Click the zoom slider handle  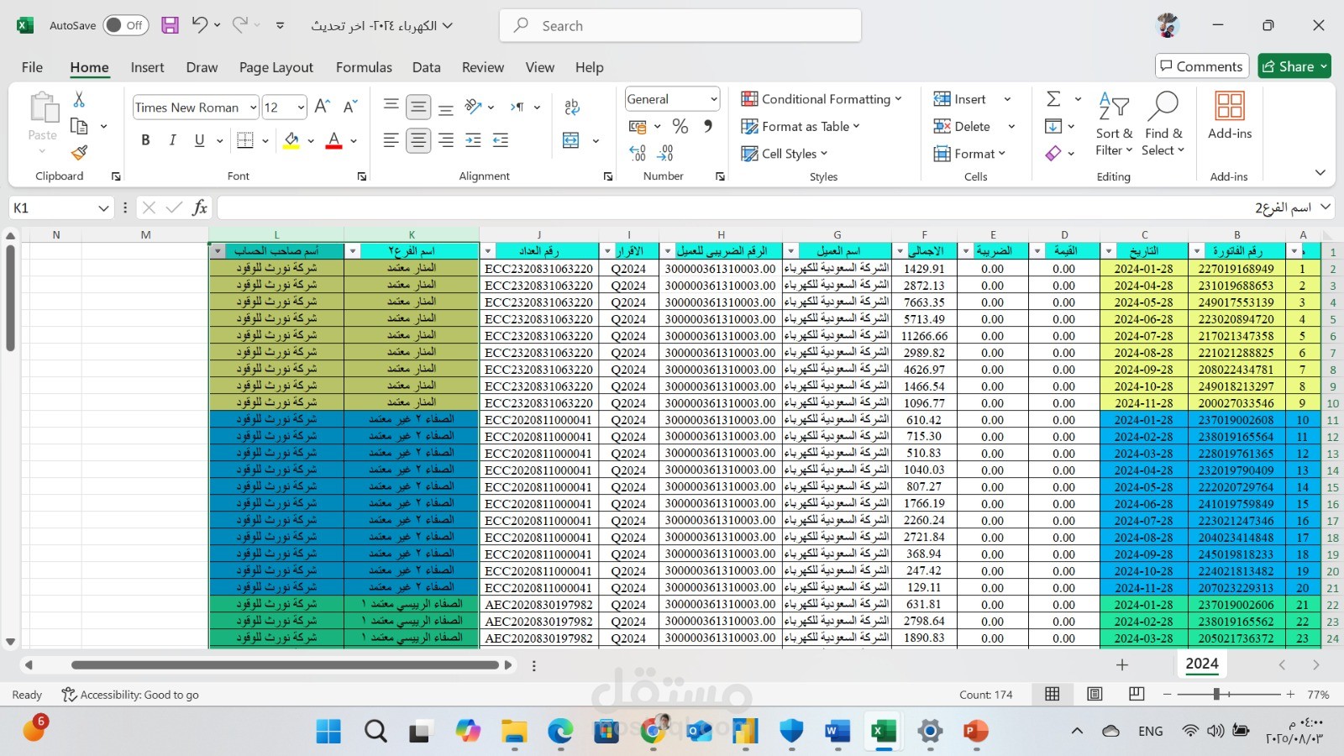pyautogui.click(x=1216, y=694)
